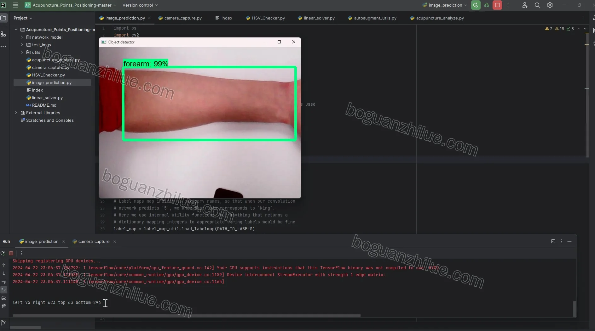Open the Git tool window icon

(x=3, y=323)
